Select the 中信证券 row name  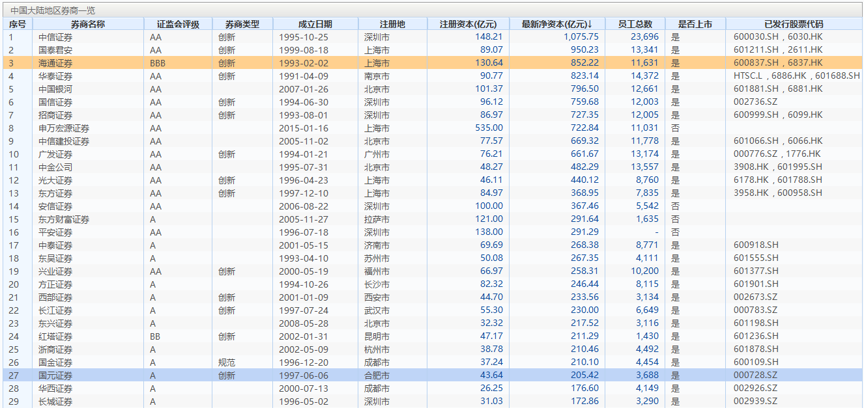55,37
